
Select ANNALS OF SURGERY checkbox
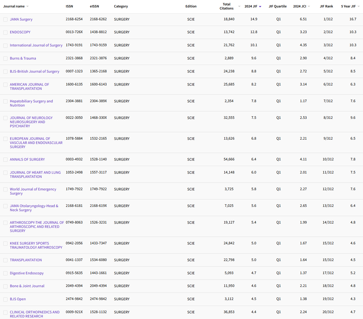5,160
